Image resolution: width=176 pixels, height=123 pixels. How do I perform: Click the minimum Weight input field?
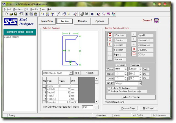120,69
